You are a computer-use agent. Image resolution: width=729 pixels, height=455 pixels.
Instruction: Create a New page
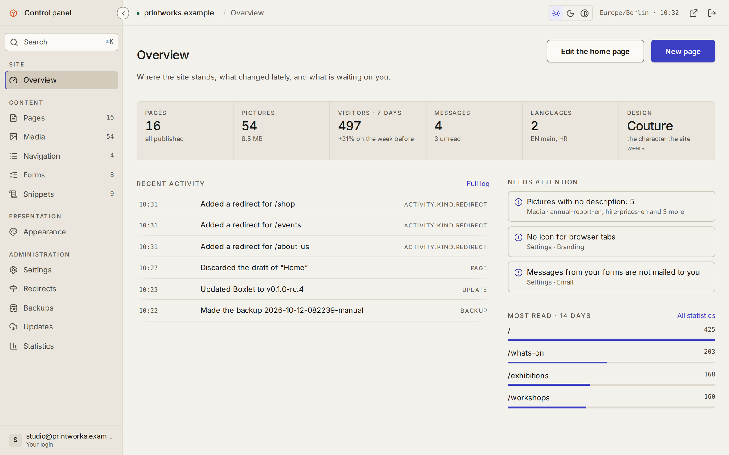pyautogui.click(x=683, y=51)
